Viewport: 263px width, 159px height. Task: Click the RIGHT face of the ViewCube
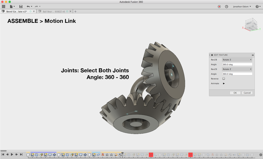tap(249, 24)
